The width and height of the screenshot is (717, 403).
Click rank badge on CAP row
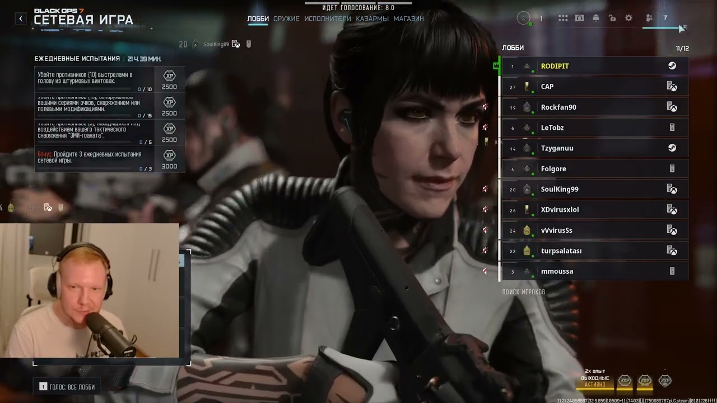click(527, 86)
